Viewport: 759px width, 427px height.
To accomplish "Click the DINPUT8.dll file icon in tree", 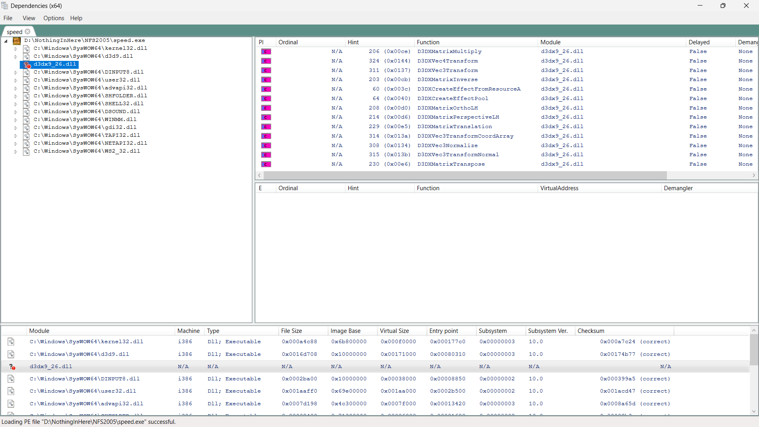I will click(26, 72).
